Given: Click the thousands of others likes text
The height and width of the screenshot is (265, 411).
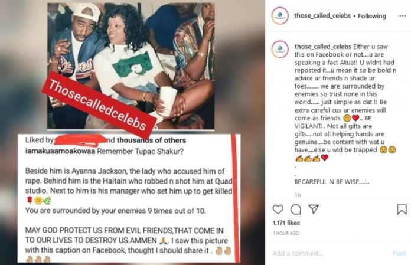Looking at the screenshot, I should pyautogui.click(x=151, y=140).
